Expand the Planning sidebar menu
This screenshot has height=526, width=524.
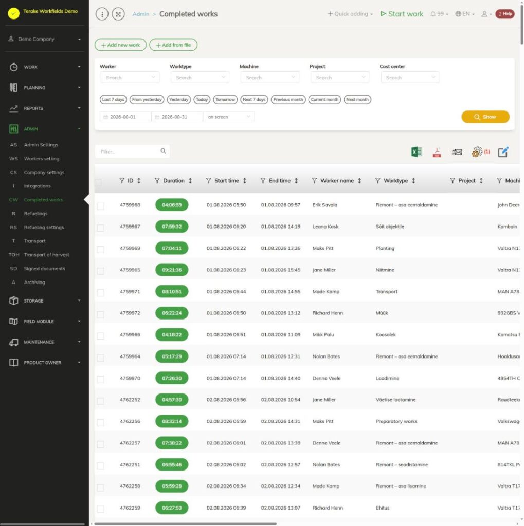(45, 87)
